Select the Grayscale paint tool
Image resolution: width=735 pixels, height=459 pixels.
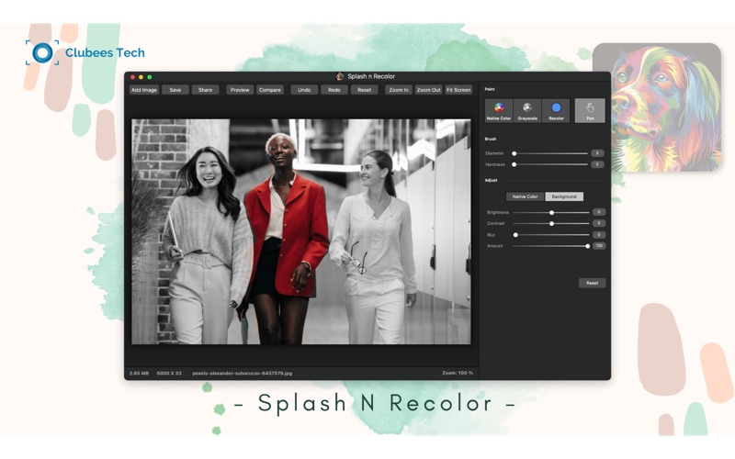pos(527,110)
